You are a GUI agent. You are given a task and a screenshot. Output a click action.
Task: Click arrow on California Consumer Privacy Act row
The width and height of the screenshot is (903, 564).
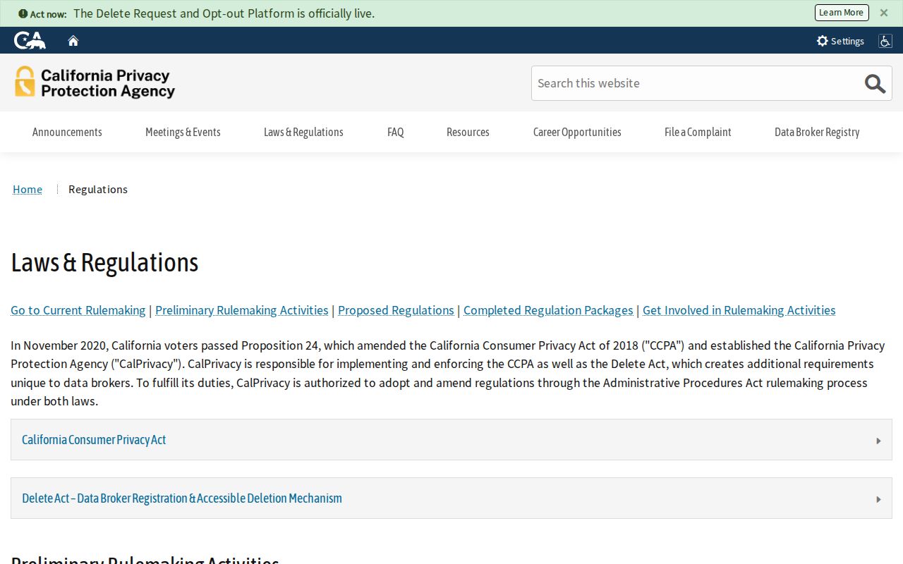tap(878, 441)
